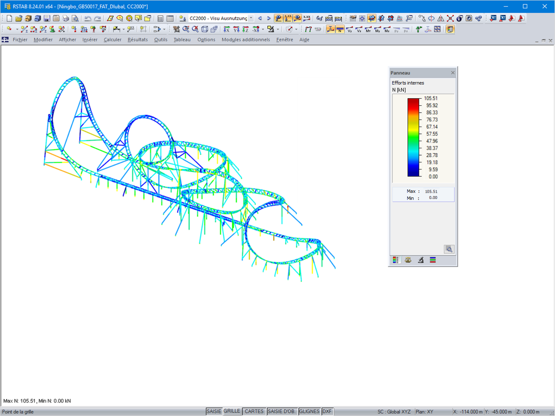Toggle GRILLE in the status bar
This screenshot has height=416, width=555.
232,411
